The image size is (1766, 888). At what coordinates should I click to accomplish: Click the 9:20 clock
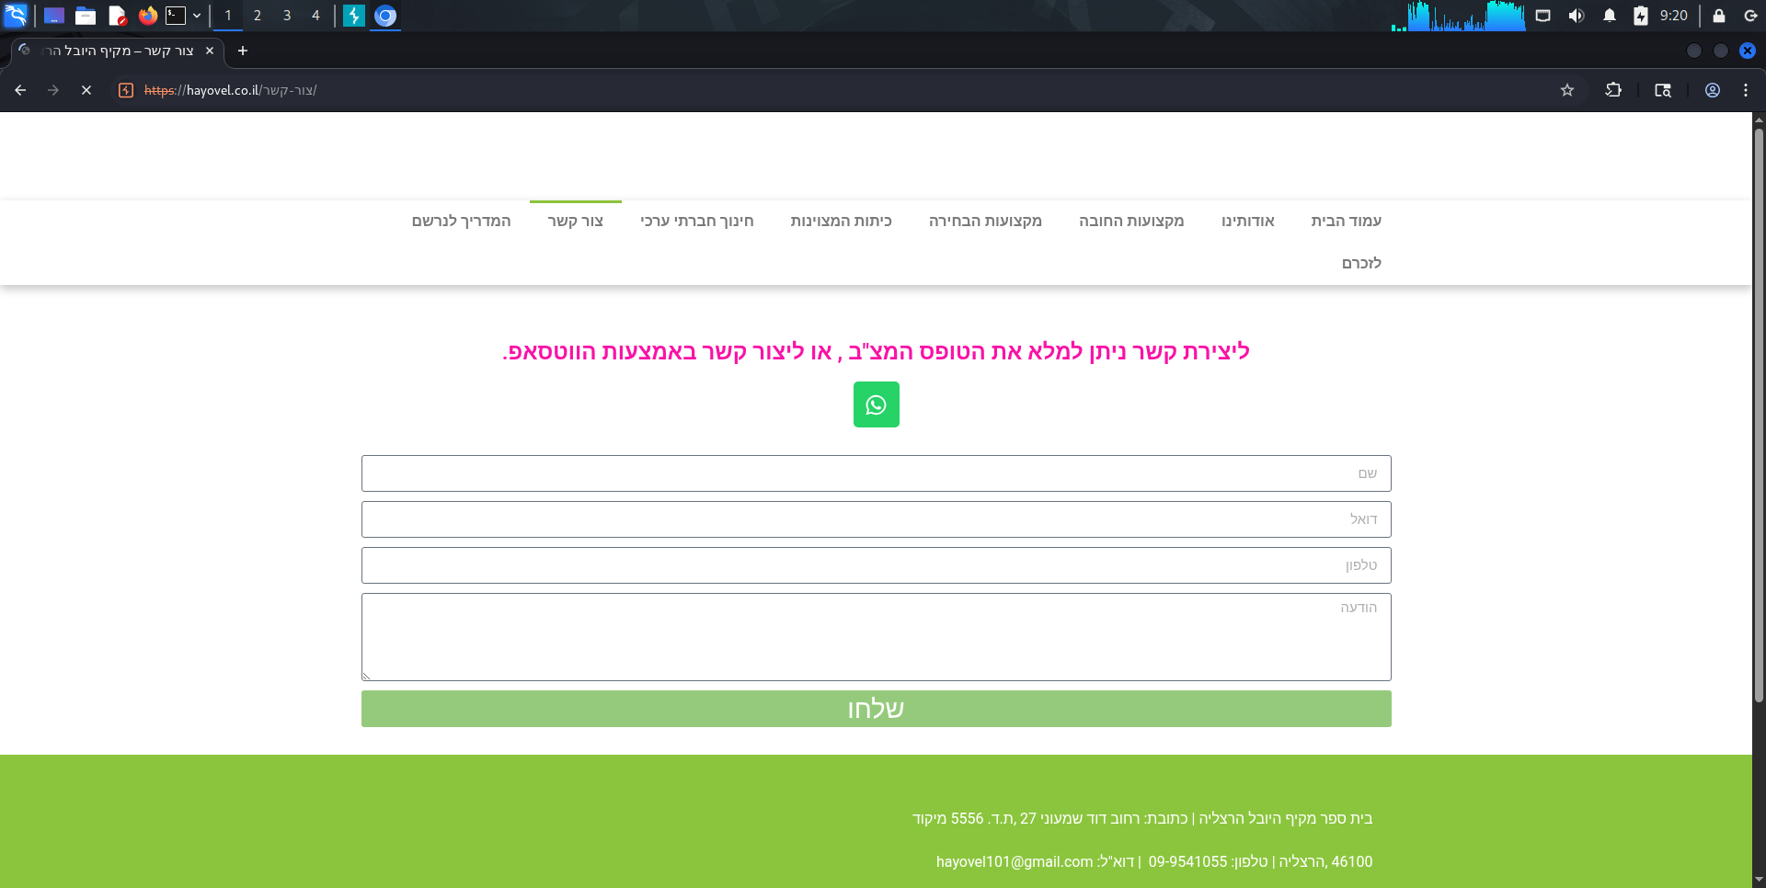pos(1674,16)
